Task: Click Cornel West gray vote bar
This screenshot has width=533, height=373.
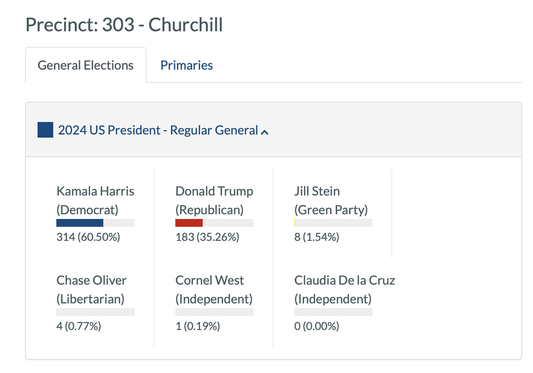Action: 214,312
